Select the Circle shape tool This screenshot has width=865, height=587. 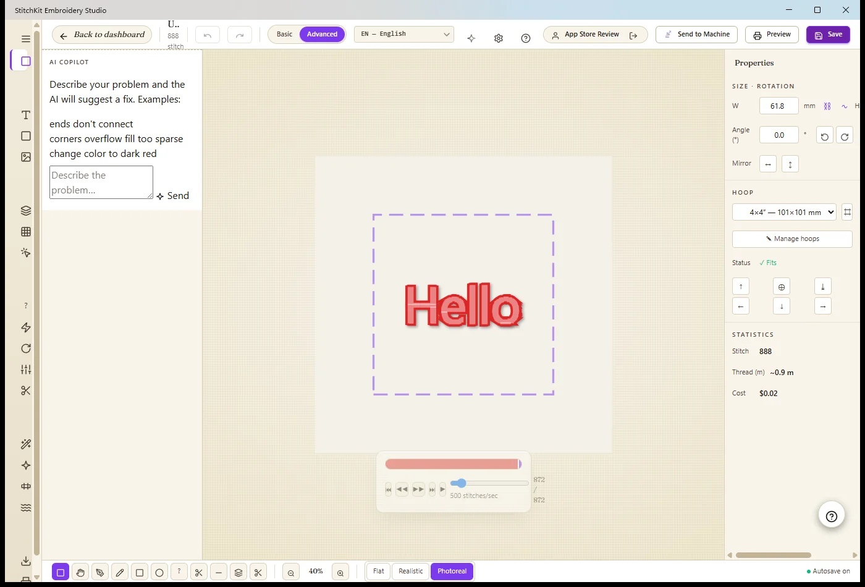click(x=159, y=572)
